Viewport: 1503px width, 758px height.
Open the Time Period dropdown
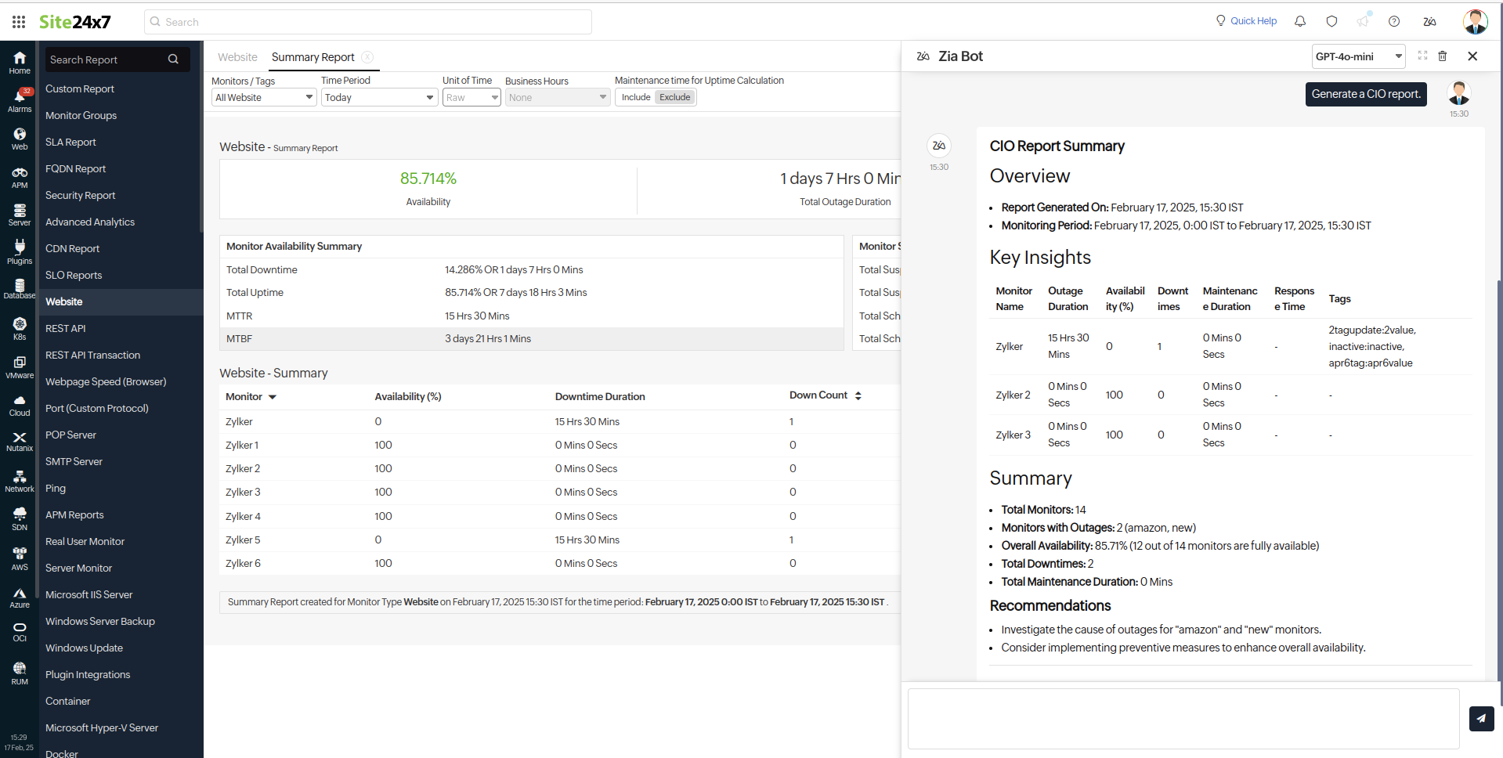(379, 97)
